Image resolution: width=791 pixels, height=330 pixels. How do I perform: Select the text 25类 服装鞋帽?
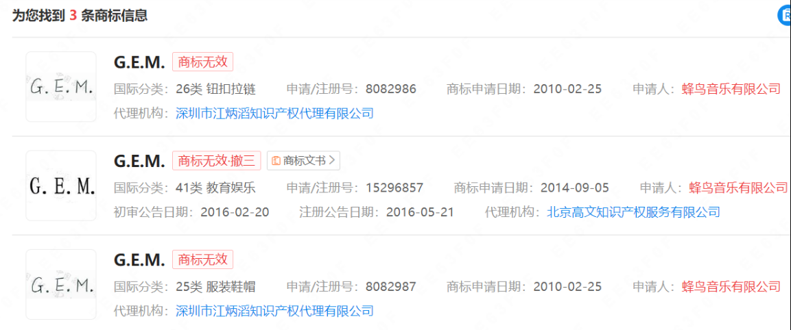216,287
